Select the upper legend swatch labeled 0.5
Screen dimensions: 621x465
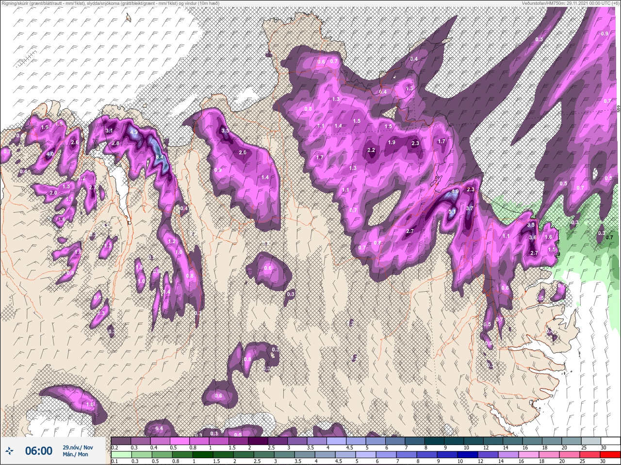(x=180, y=441)
